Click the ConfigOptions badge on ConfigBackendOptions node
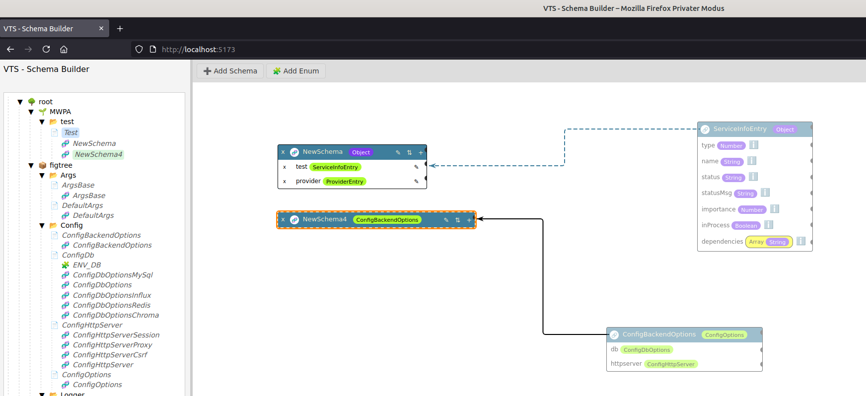This screenshot has width=866, height=396. coord(724,335)
